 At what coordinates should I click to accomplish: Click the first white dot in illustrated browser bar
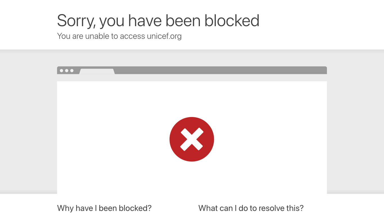[x=62, y=71]
